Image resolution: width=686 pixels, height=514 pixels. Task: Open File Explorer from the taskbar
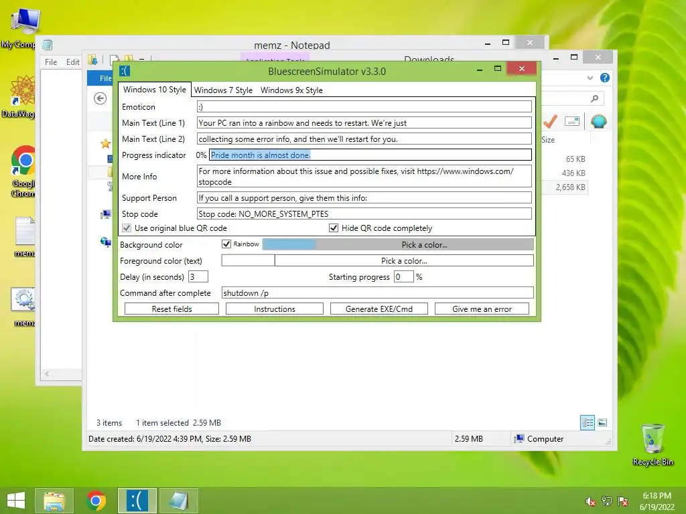click(x=54, y=501)
